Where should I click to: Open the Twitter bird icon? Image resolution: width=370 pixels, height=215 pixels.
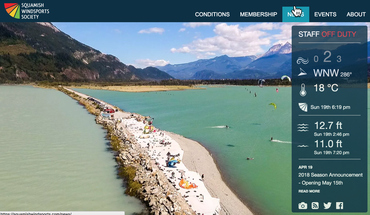point(327,206)
